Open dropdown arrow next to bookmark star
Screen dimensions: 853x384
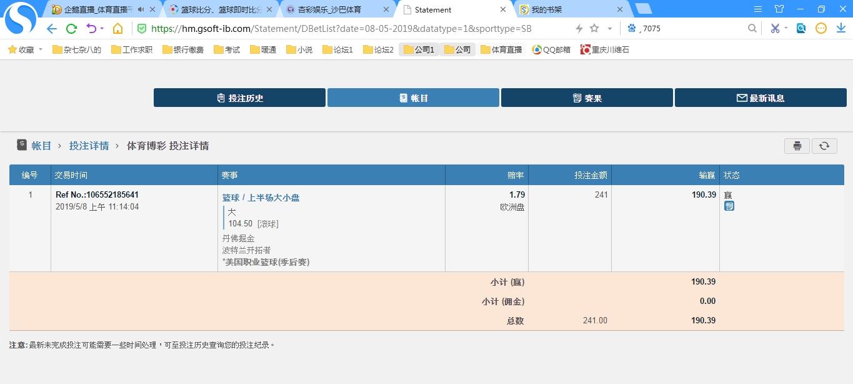point(609,29)
